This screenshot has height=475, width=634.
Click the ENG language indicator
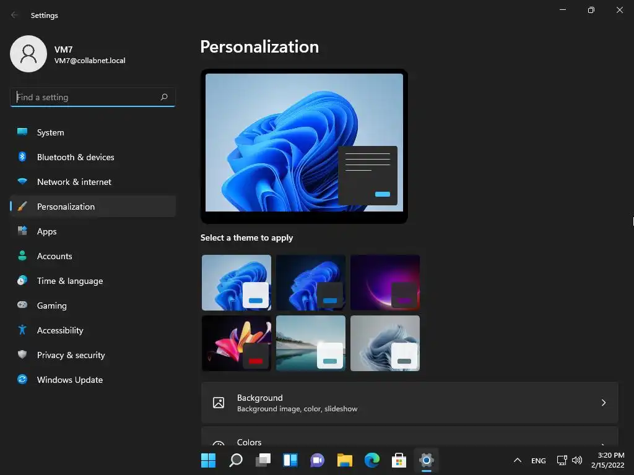pyautogui.click(x=538, y=460)
